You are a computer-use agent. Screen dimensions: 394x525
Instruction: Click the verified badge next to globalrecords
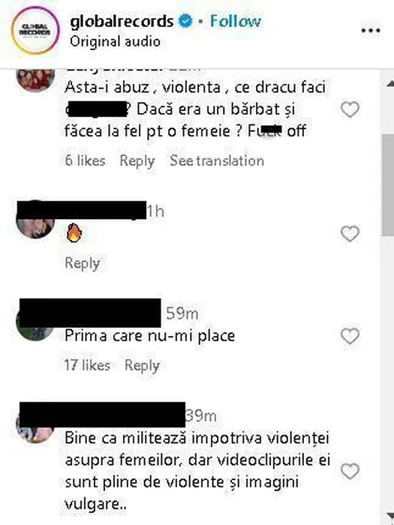point(185,21)
